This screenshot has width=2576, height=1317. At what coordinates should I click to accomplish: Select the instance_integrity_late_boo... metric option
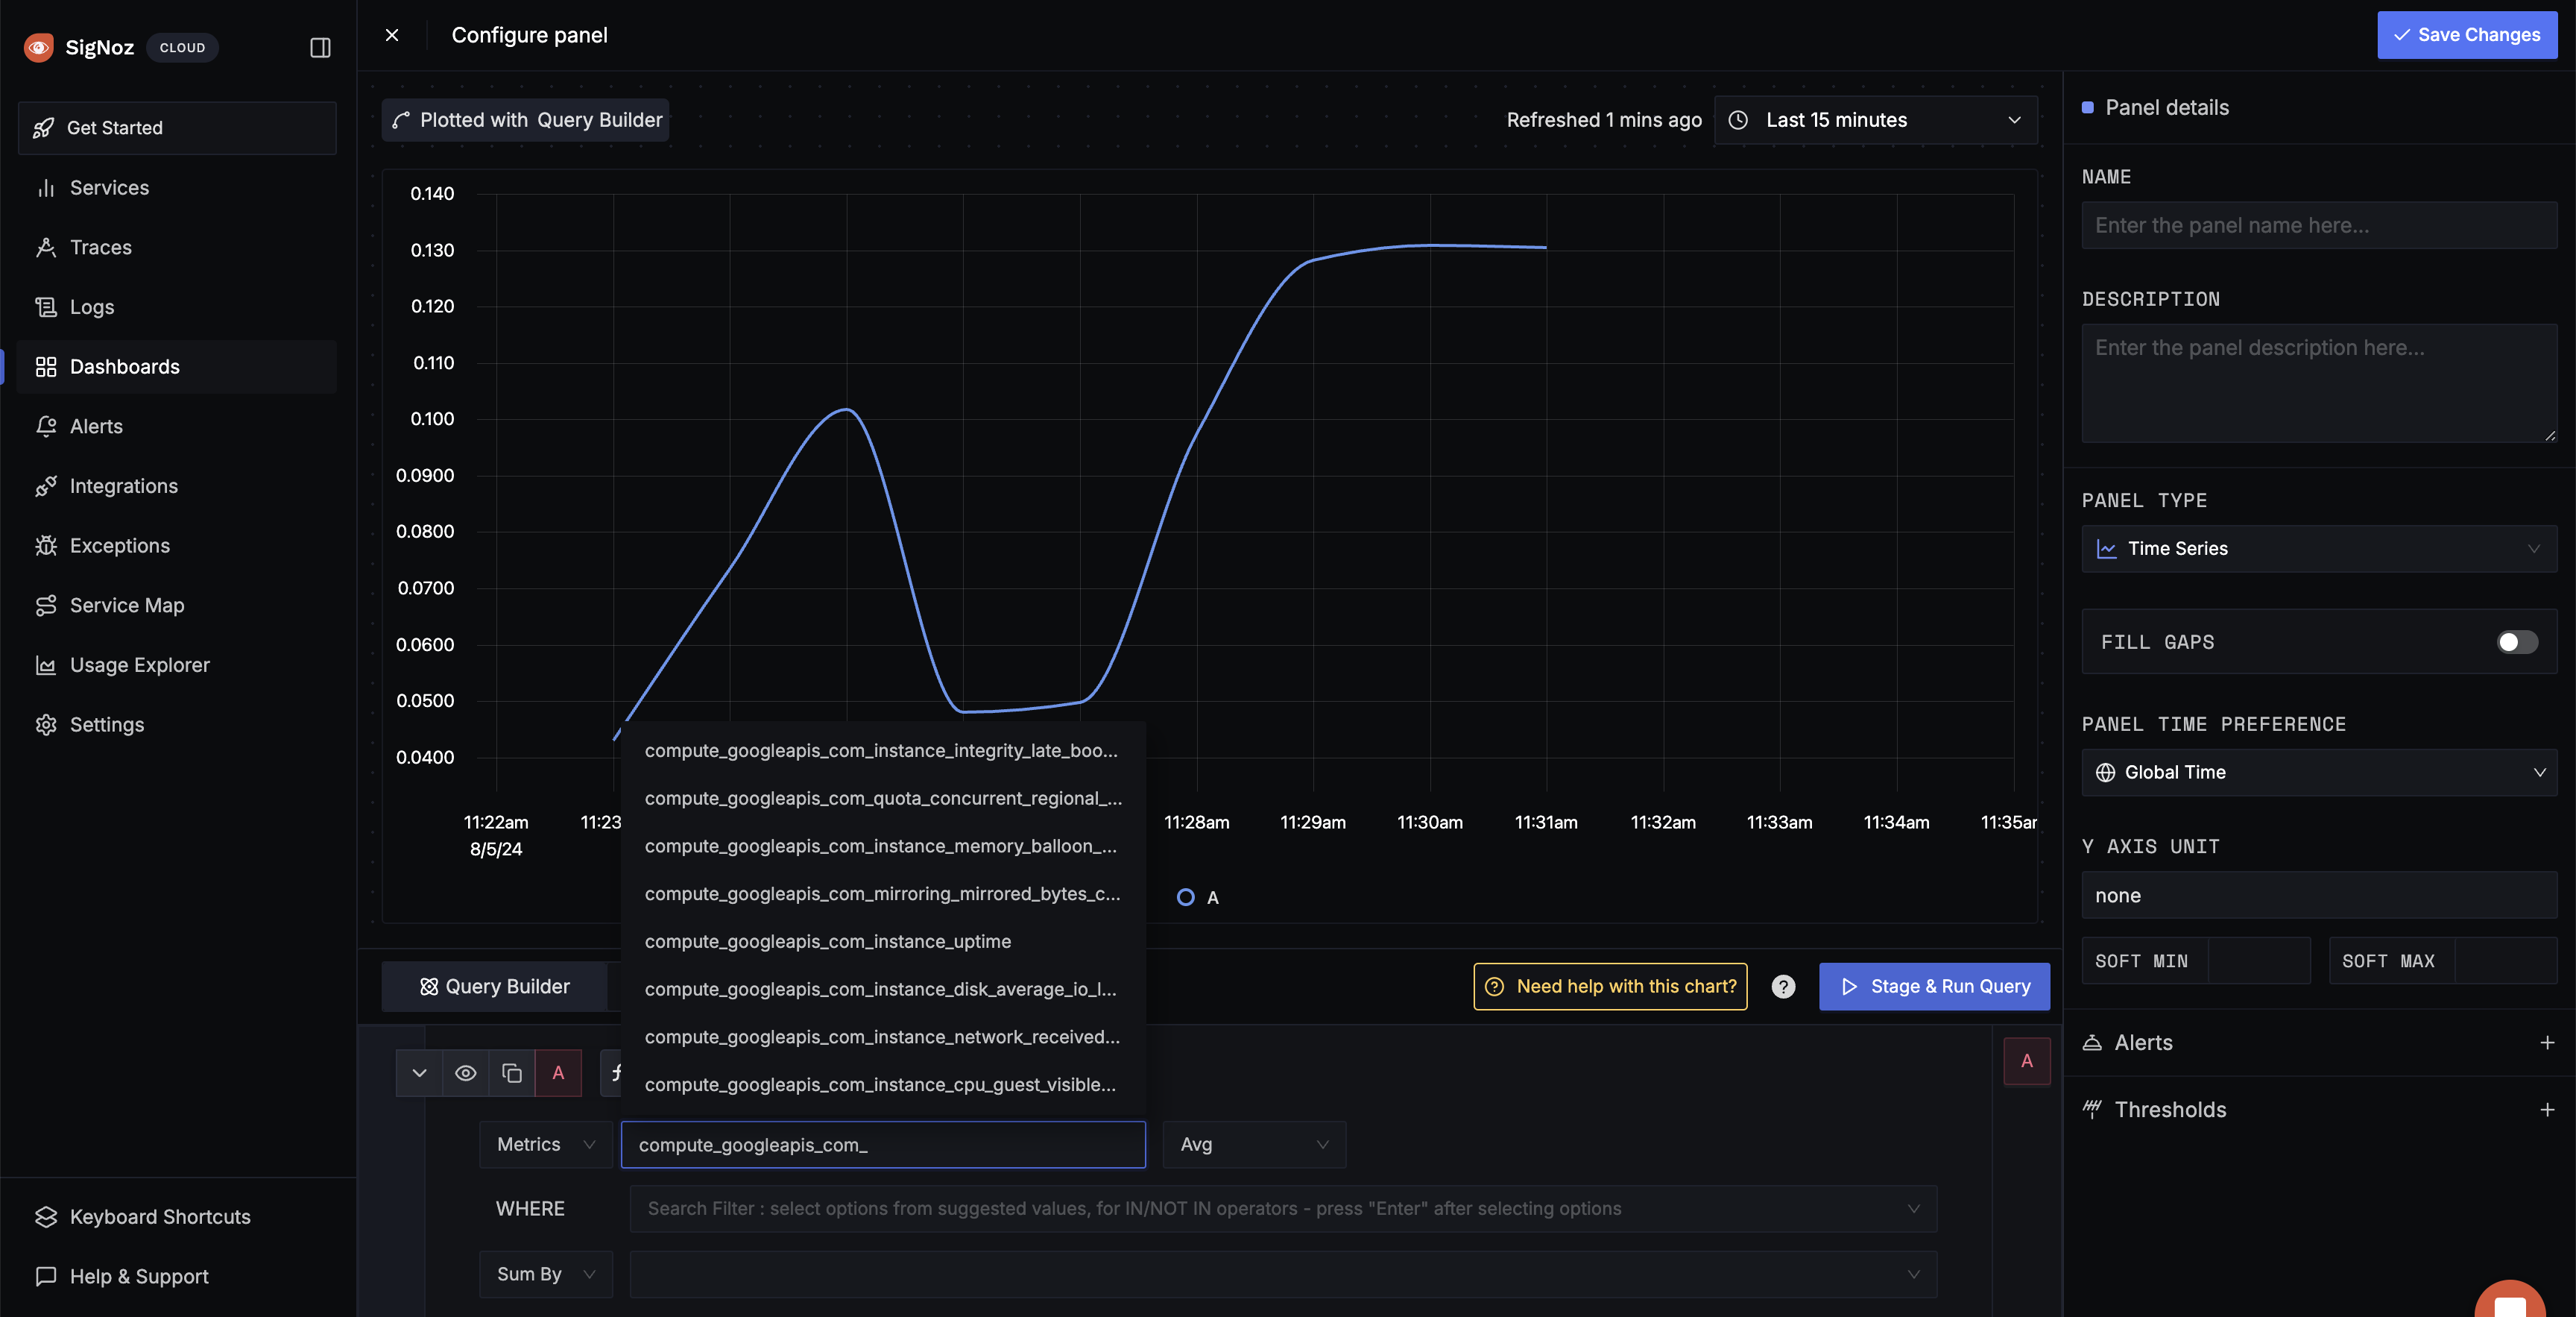pyautogui.click(x=883, y=750)
